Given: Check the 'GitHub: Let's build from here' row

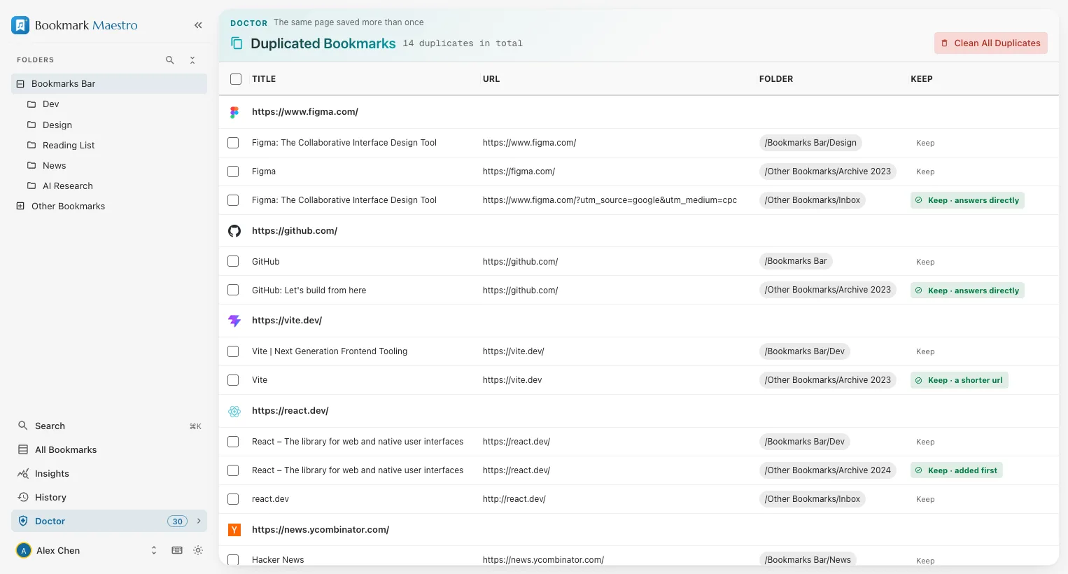Looking at the screenshot, I should (233, 290).
